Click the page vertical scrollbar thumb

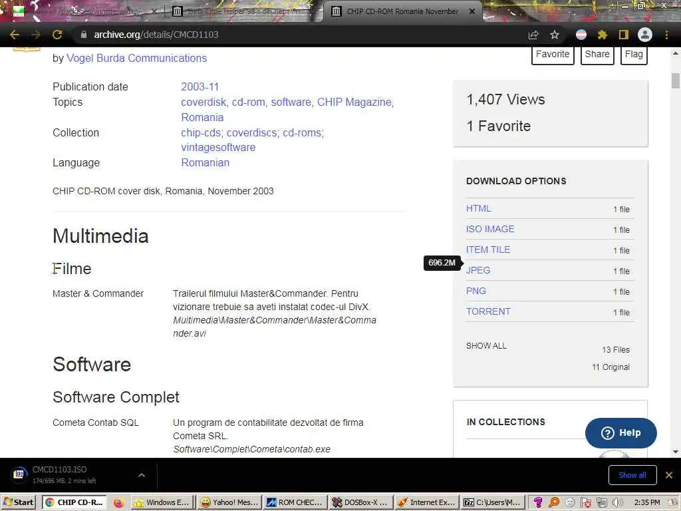676,81
